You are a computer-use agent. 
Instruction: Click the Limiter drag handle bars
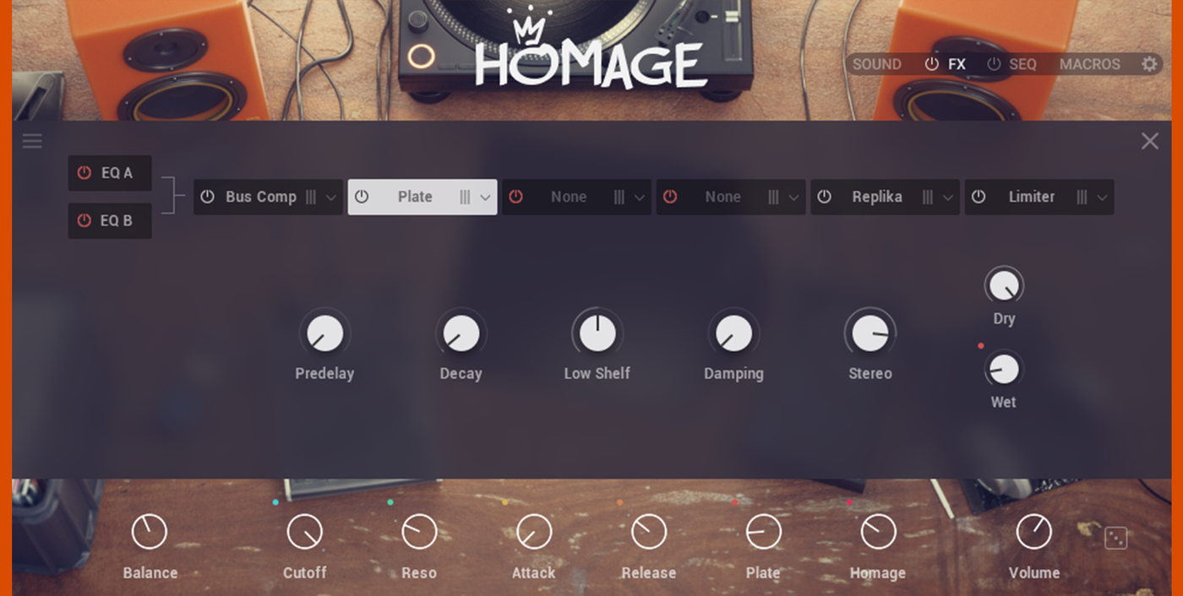1082,197
